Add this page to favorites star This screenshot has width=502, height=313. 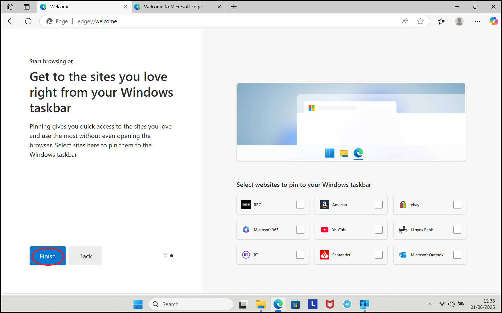[x=420, y=21]
